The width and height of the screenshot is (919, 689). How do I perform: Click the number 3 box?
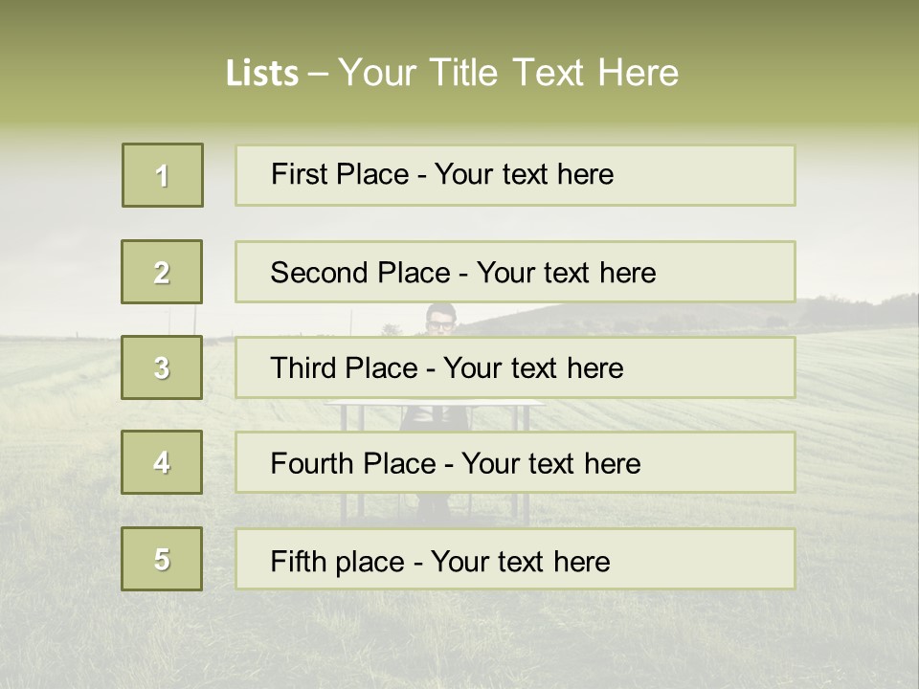[x=162, y=367]
